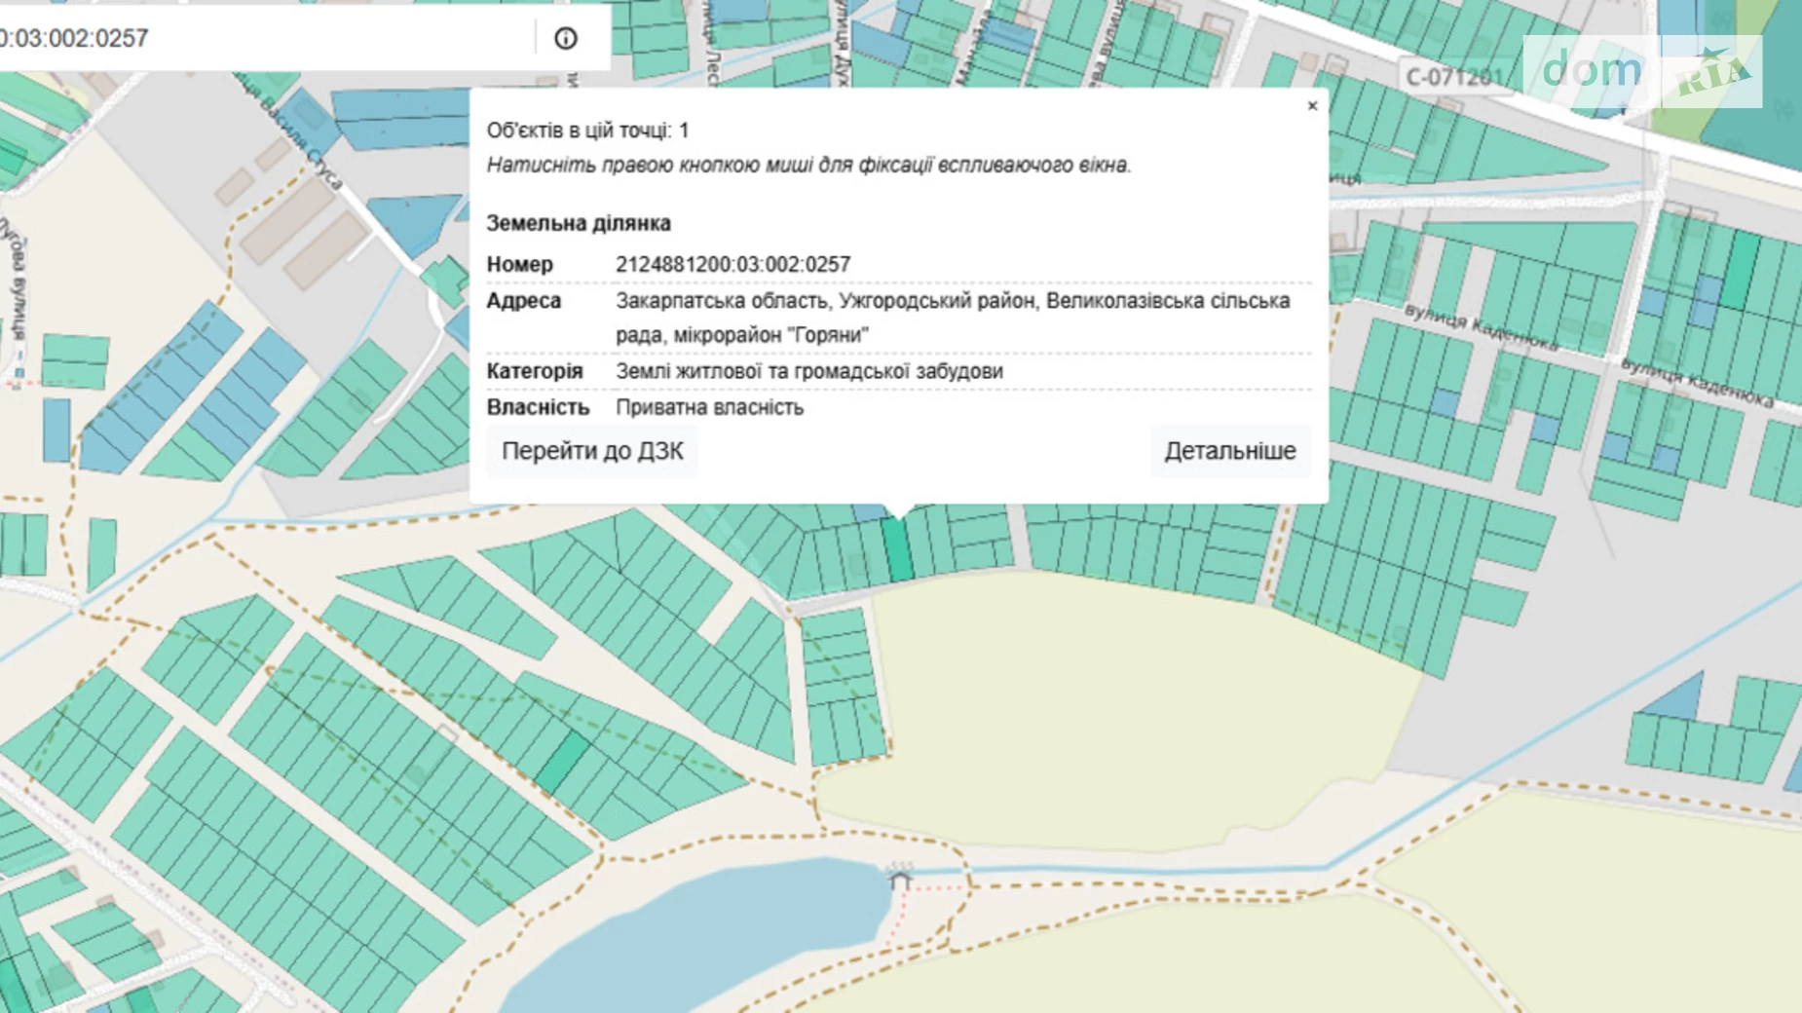Click the Земельна ділянка heading
The image size is (1802, 1013).
tap(579, 223)
